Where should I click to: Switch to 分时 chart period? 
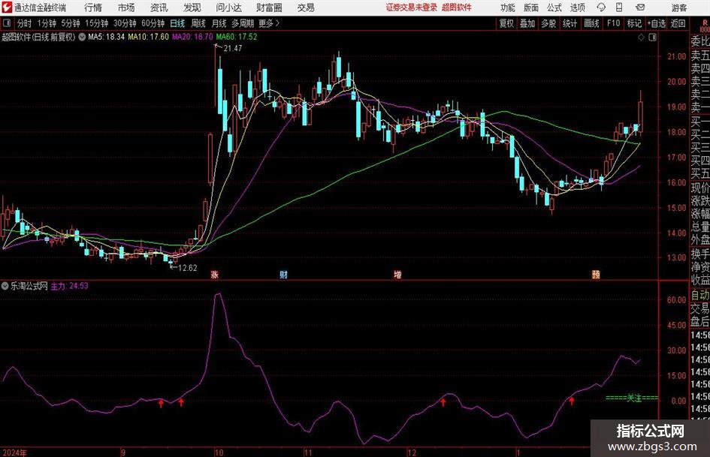[x=24, y=23]
